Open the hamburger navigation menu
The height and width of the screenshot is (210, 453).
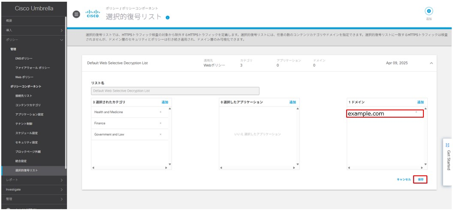[76, 14]
